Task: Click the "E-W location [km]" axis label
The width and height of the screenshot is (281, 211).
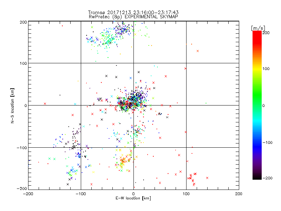Action: click(x=133, y=198)
